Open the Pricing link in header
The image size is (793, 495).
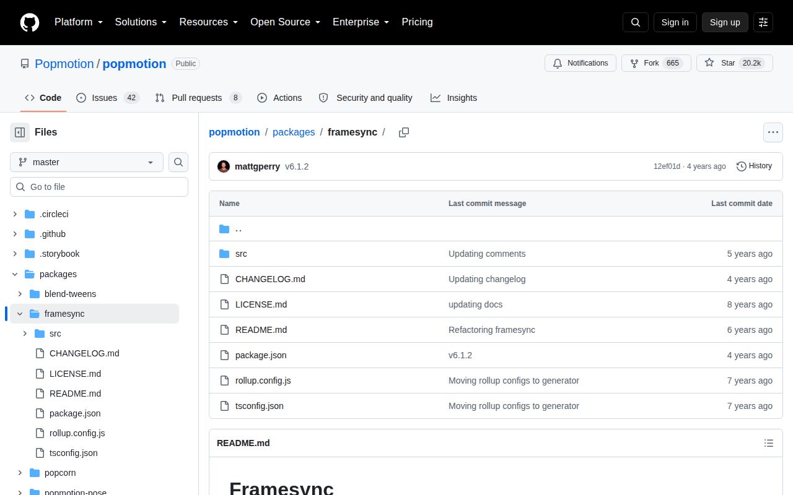tap(417, 22)
